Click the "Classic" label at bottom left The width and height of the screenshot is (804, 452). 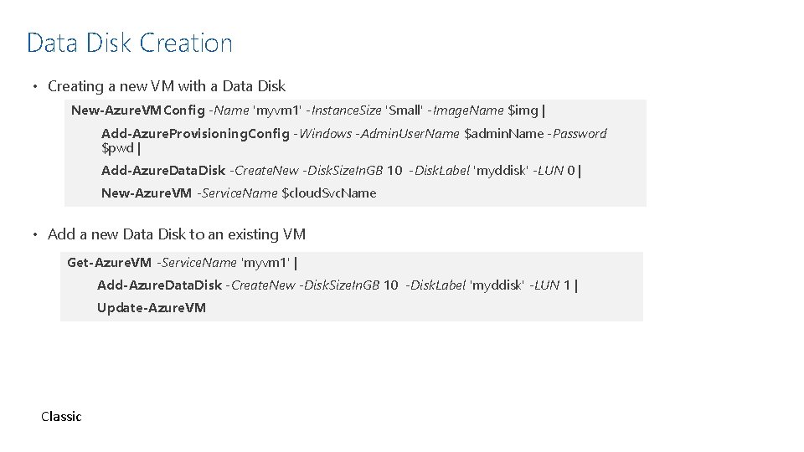point(61,417)
